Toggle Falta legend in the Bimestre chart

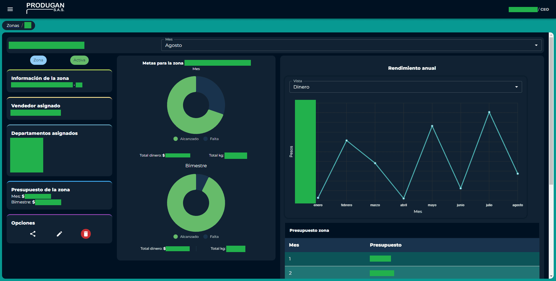[x=211, y=237]
